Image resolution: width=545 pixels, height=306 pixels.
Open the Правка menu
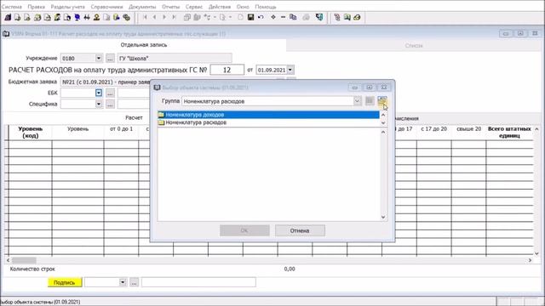(36, 7)
